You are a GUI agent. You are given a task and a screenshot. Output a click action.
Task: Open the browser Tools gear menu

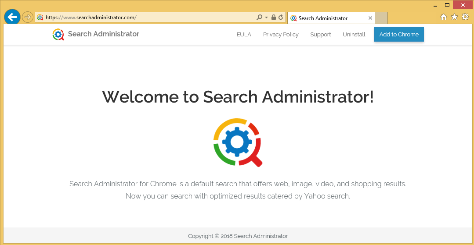click(465, 17)
